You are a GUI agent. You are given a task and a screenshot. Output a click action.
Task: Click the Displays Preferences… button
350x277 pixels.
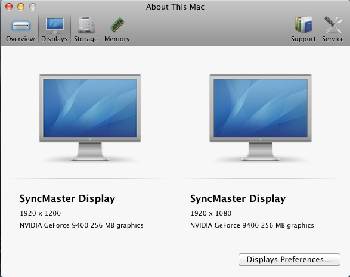[x=289, y=259]
